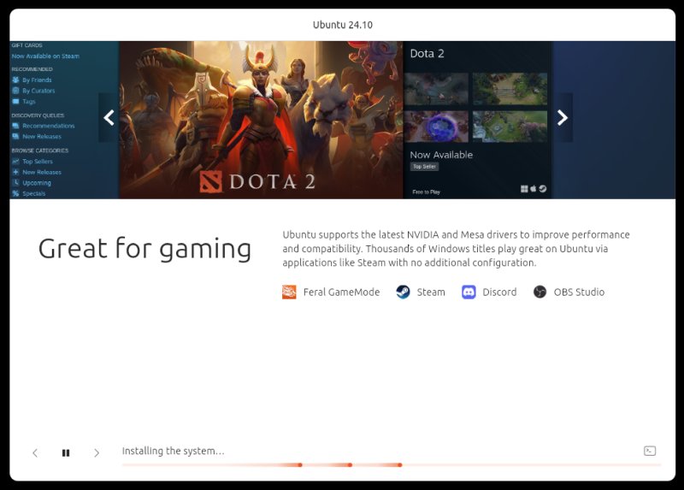This screenshot has width=684, height=490.
Task: Click the right carousel arrow on Steam banner
Action: click(x=563, y=117)
